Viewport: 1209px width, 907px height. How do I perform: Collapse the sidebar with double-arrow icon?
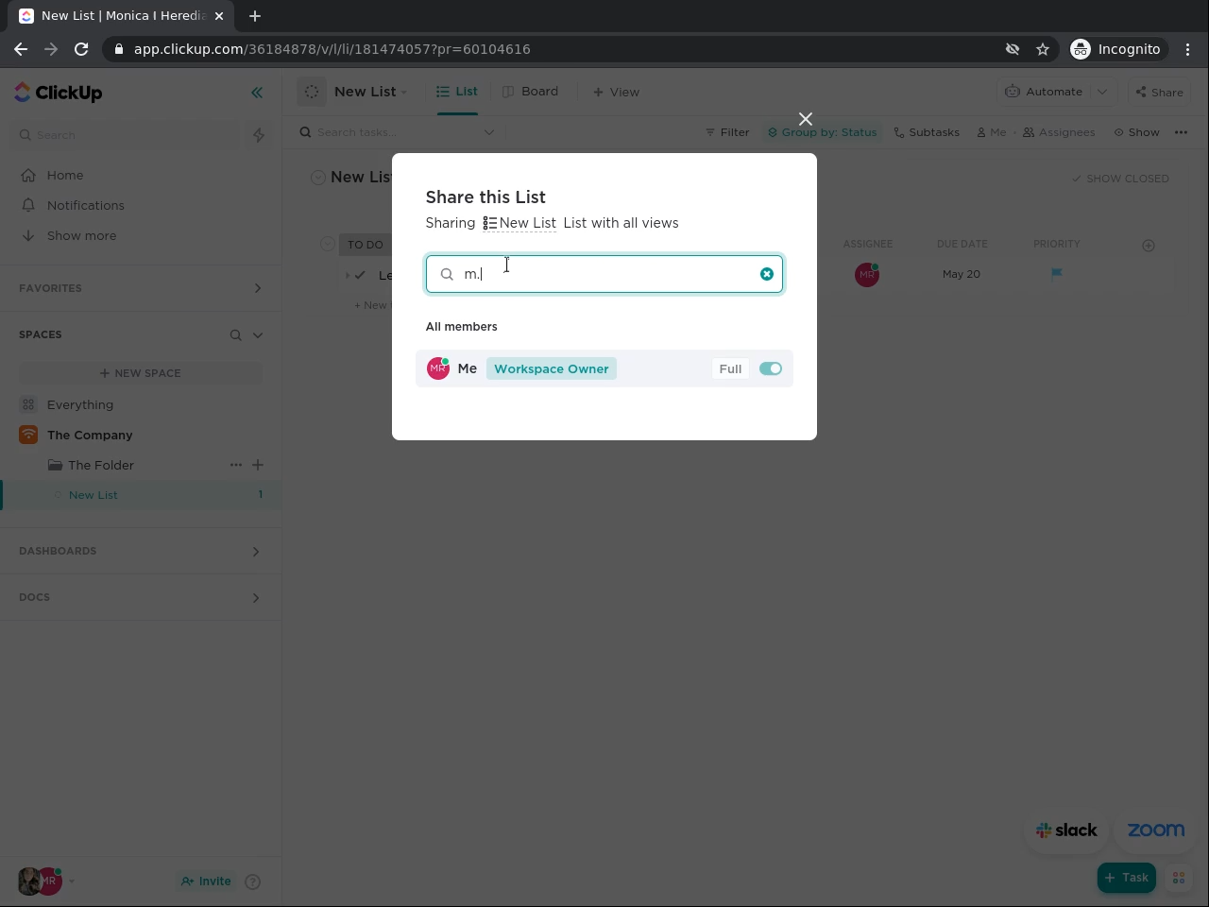[257, 93]
